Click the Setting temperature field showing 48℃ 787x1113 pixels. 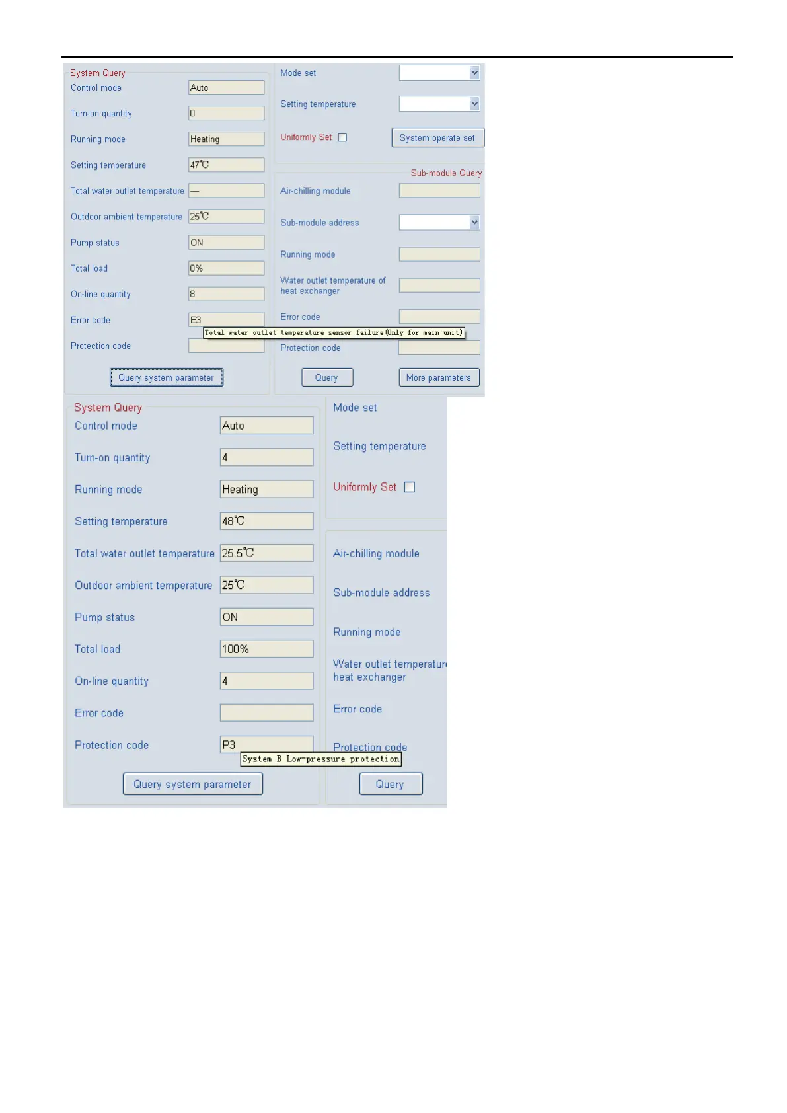tap(266, 521)
